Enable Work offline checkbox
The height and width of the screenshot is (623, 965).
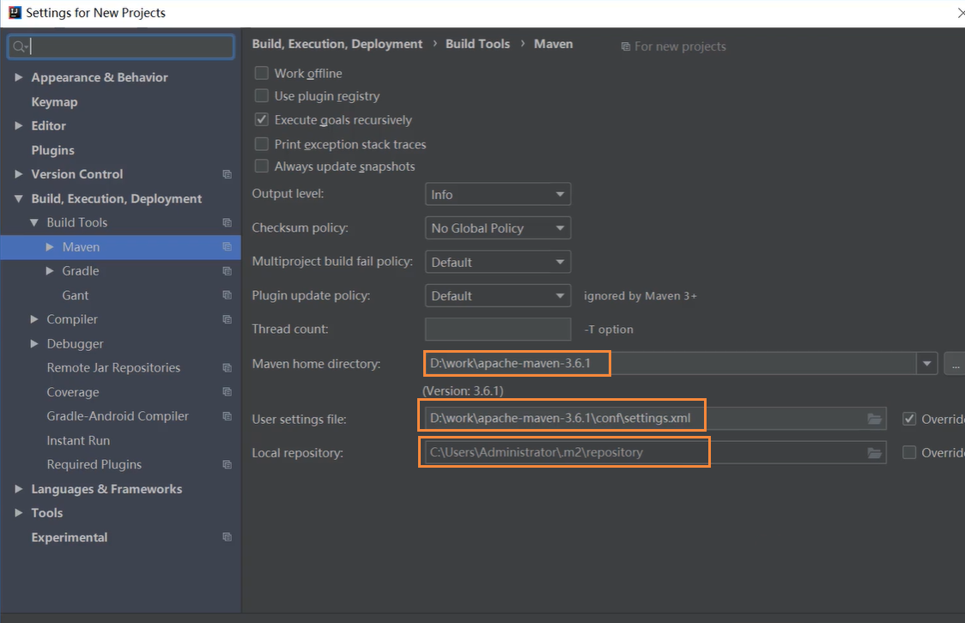coord(262,73)
